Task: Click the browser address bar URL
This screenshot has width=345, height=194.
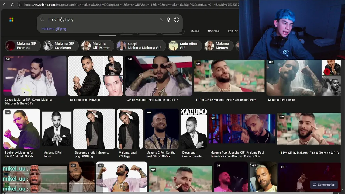Action: (131, 5)
